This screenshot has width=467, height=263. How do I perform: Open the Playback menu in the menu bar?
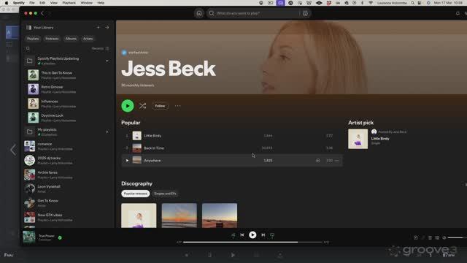[x=69, y=3]
